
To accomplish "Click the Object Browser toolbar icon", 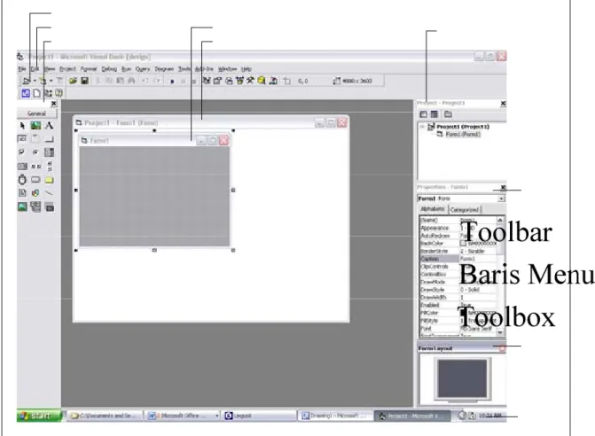I will click(x=239, y=81).
